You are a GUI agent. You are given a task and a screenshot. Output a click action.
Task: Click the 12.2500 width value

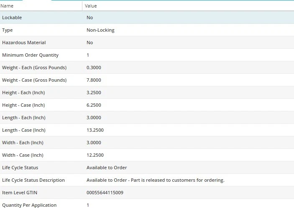[x=95, y=155]
